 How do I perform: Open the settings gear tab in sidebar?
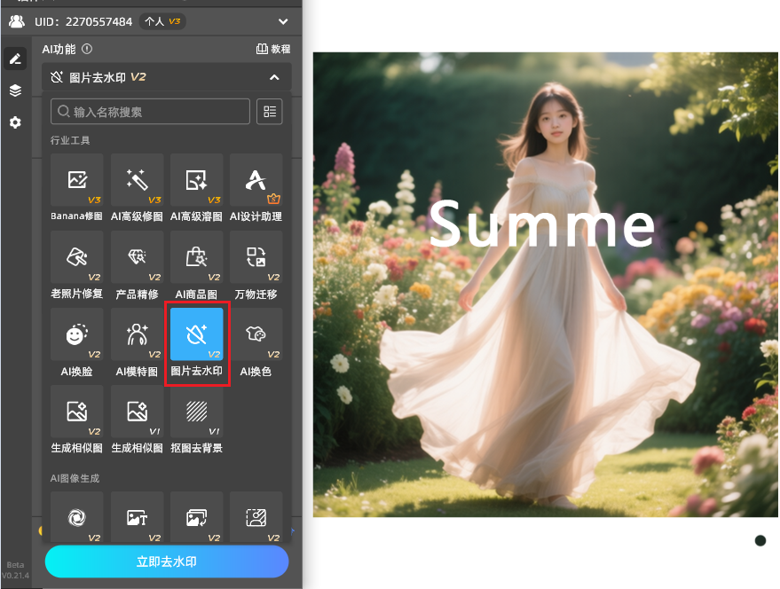(x=15, y=122)
